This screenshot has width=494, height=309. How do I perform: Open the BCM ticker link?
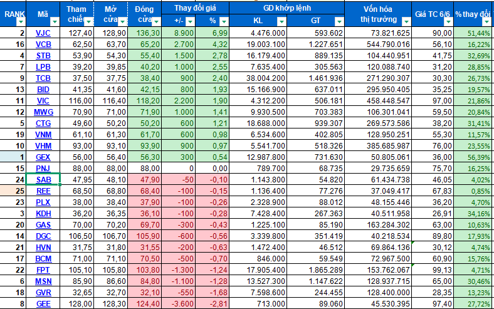(x=43, y=259)
